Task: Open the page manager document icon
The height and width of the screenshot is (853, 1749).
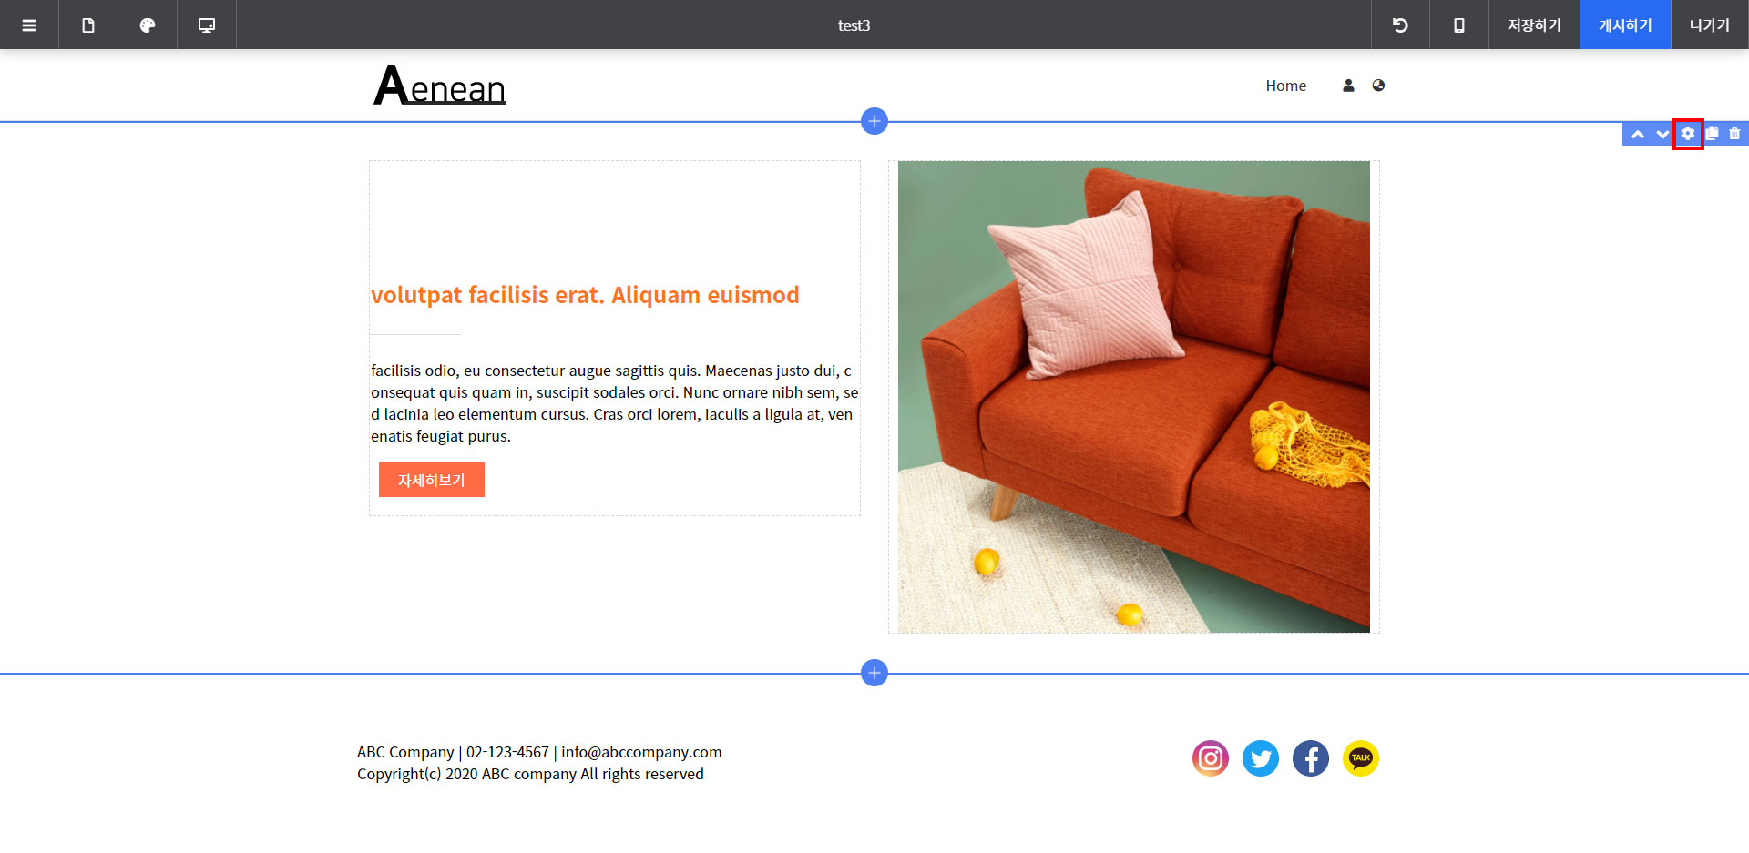Action: coord(88,25)
